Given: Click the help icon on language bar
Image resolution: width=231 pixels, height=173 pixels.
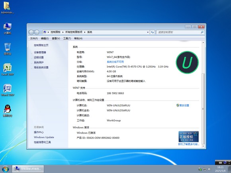Looking at the screenshot, I should 225,162.
